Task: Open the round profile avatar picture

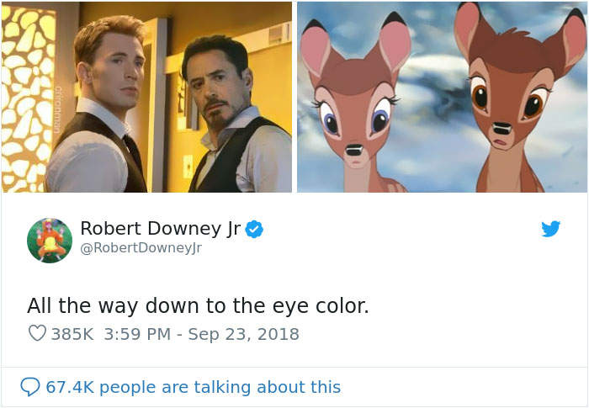Action: tap(50, 240)
